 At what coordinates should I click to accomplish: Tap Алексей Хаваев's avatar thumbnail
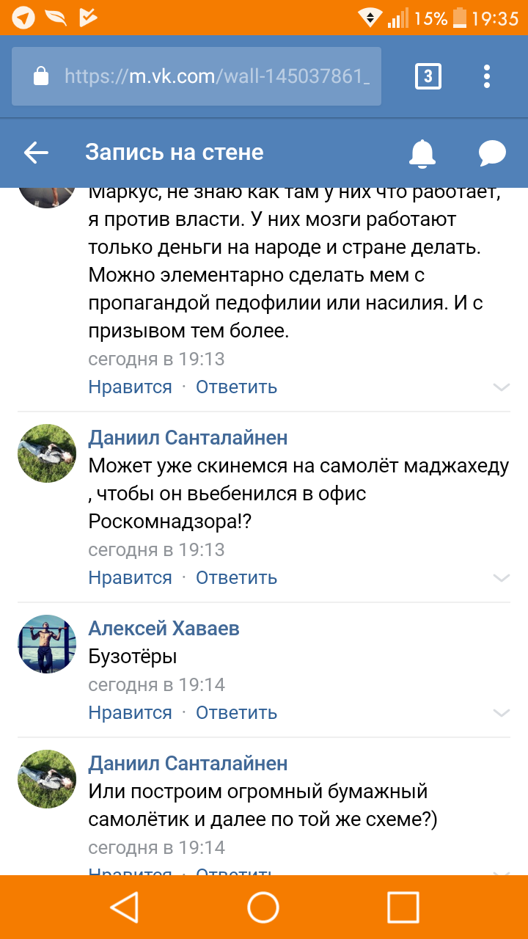point(47,644)
